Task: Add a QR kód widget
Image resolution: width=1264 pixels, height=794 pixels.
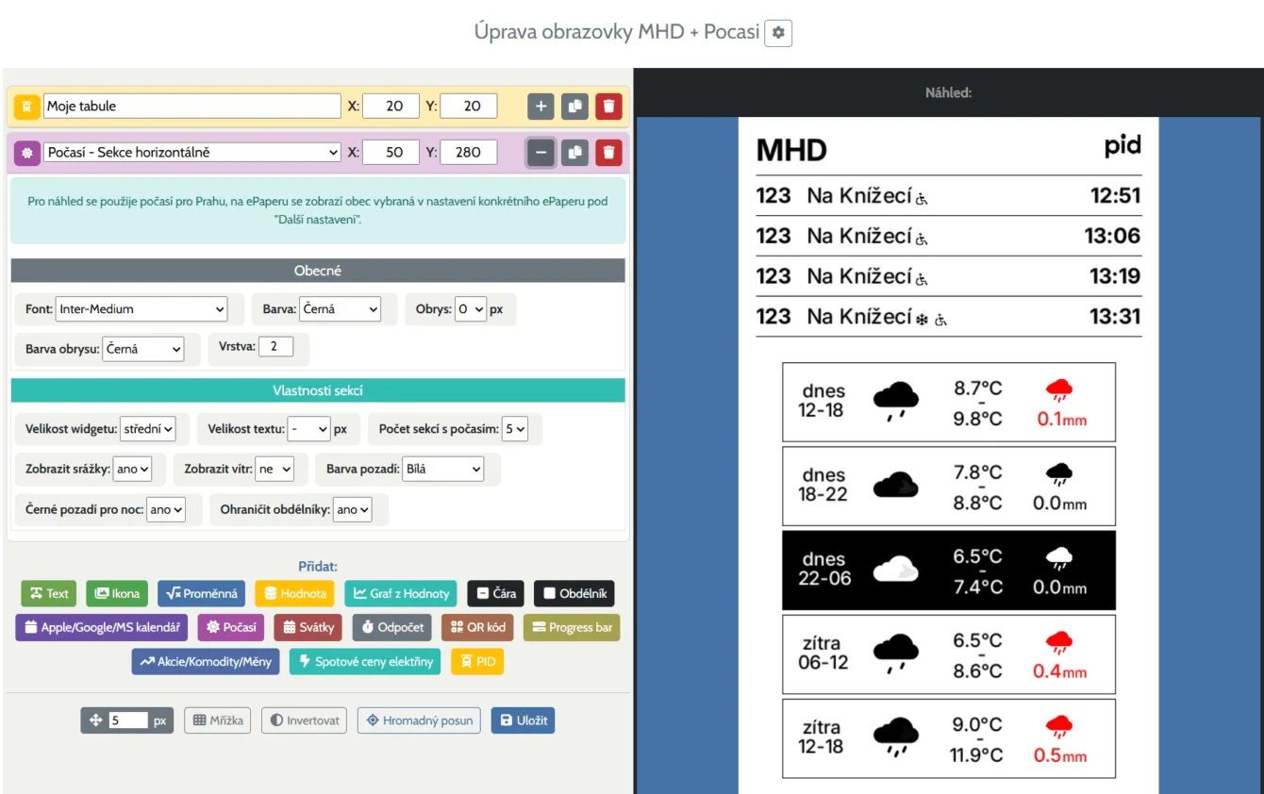Action: click(477, 627)
